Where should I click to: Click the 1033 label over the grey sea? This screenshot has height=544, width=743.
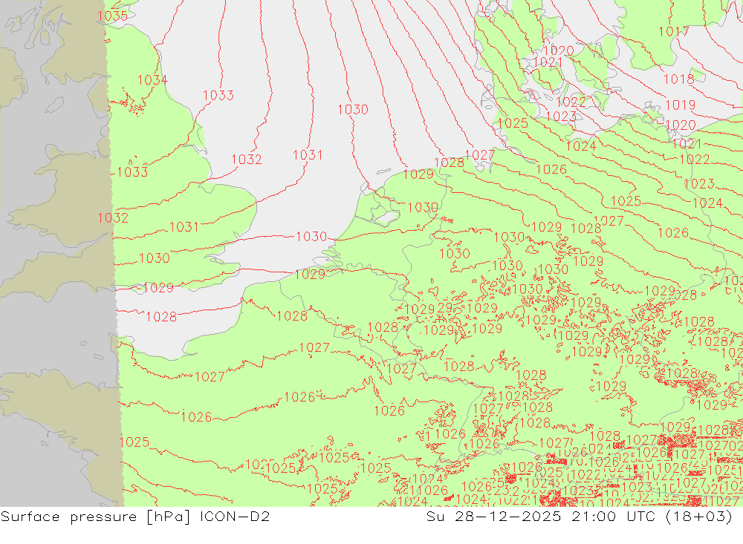(218, 95)
